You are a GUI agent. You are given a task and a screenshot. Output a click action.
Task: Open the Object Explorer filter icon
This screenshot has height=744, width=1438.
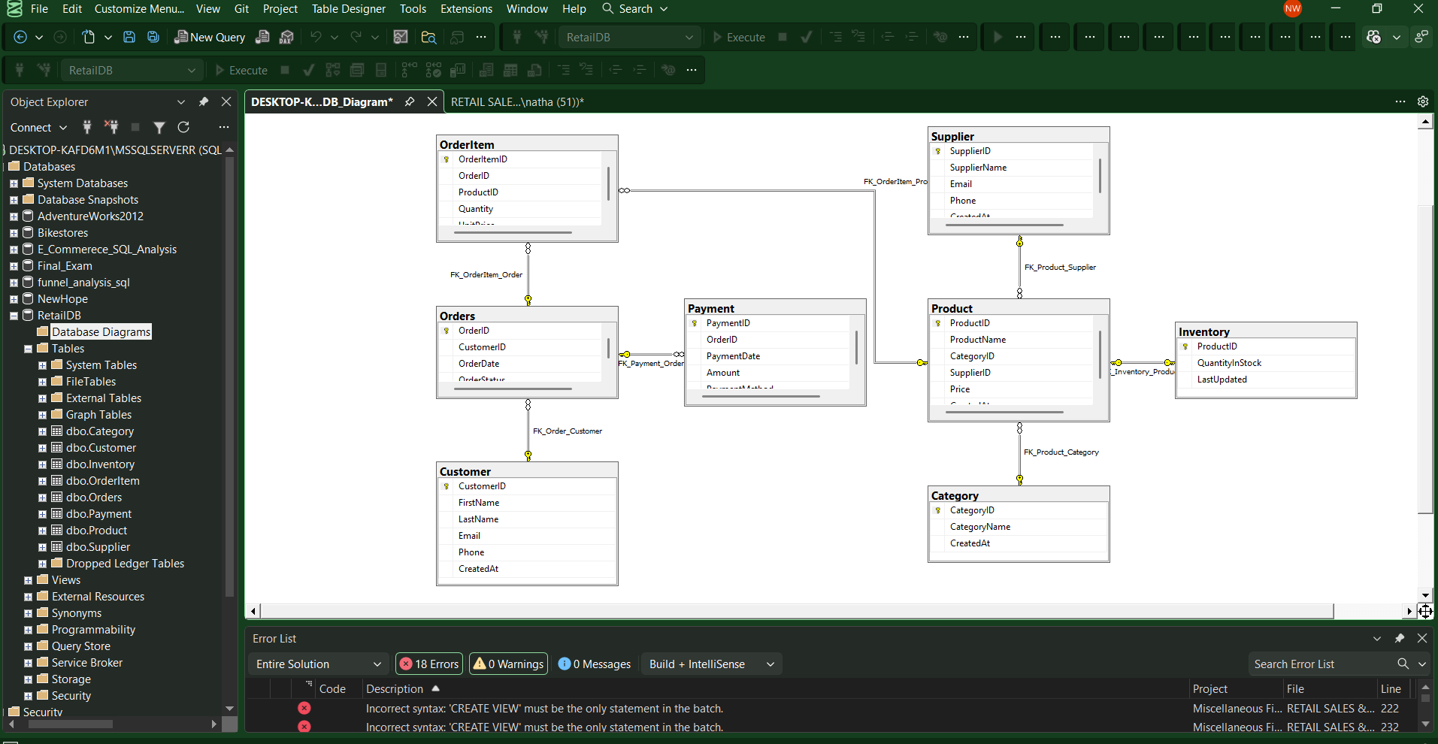(x=159, y=127)
